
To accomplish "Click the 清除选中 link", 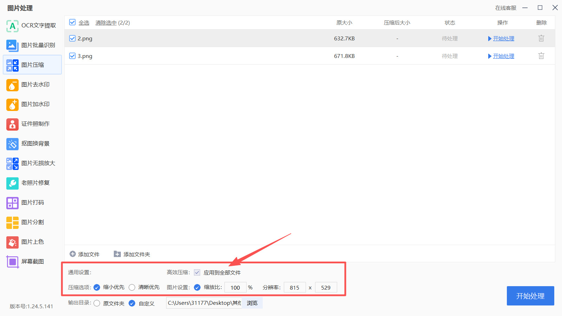I will point(106,23).
